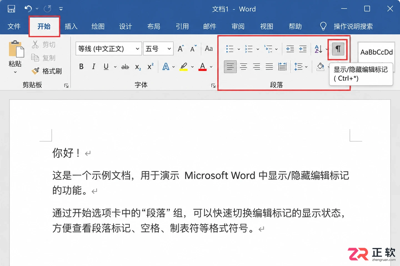Click the text Microsoft Word in document
This screenshot has width=400, height=266.
(x=220, y=175)
